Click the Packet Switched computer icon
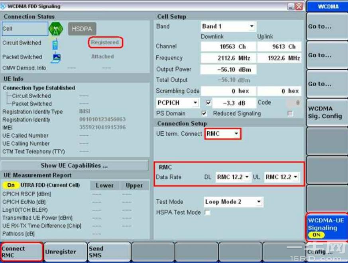This screenshot has width=348, height=263. point(55,57)
